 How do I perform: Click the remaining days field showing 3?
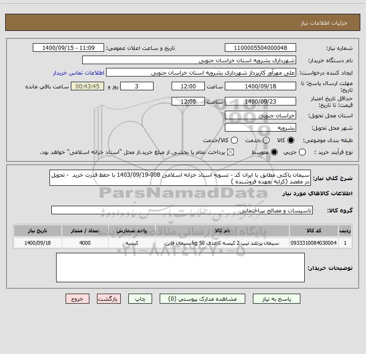click(137, 86)
